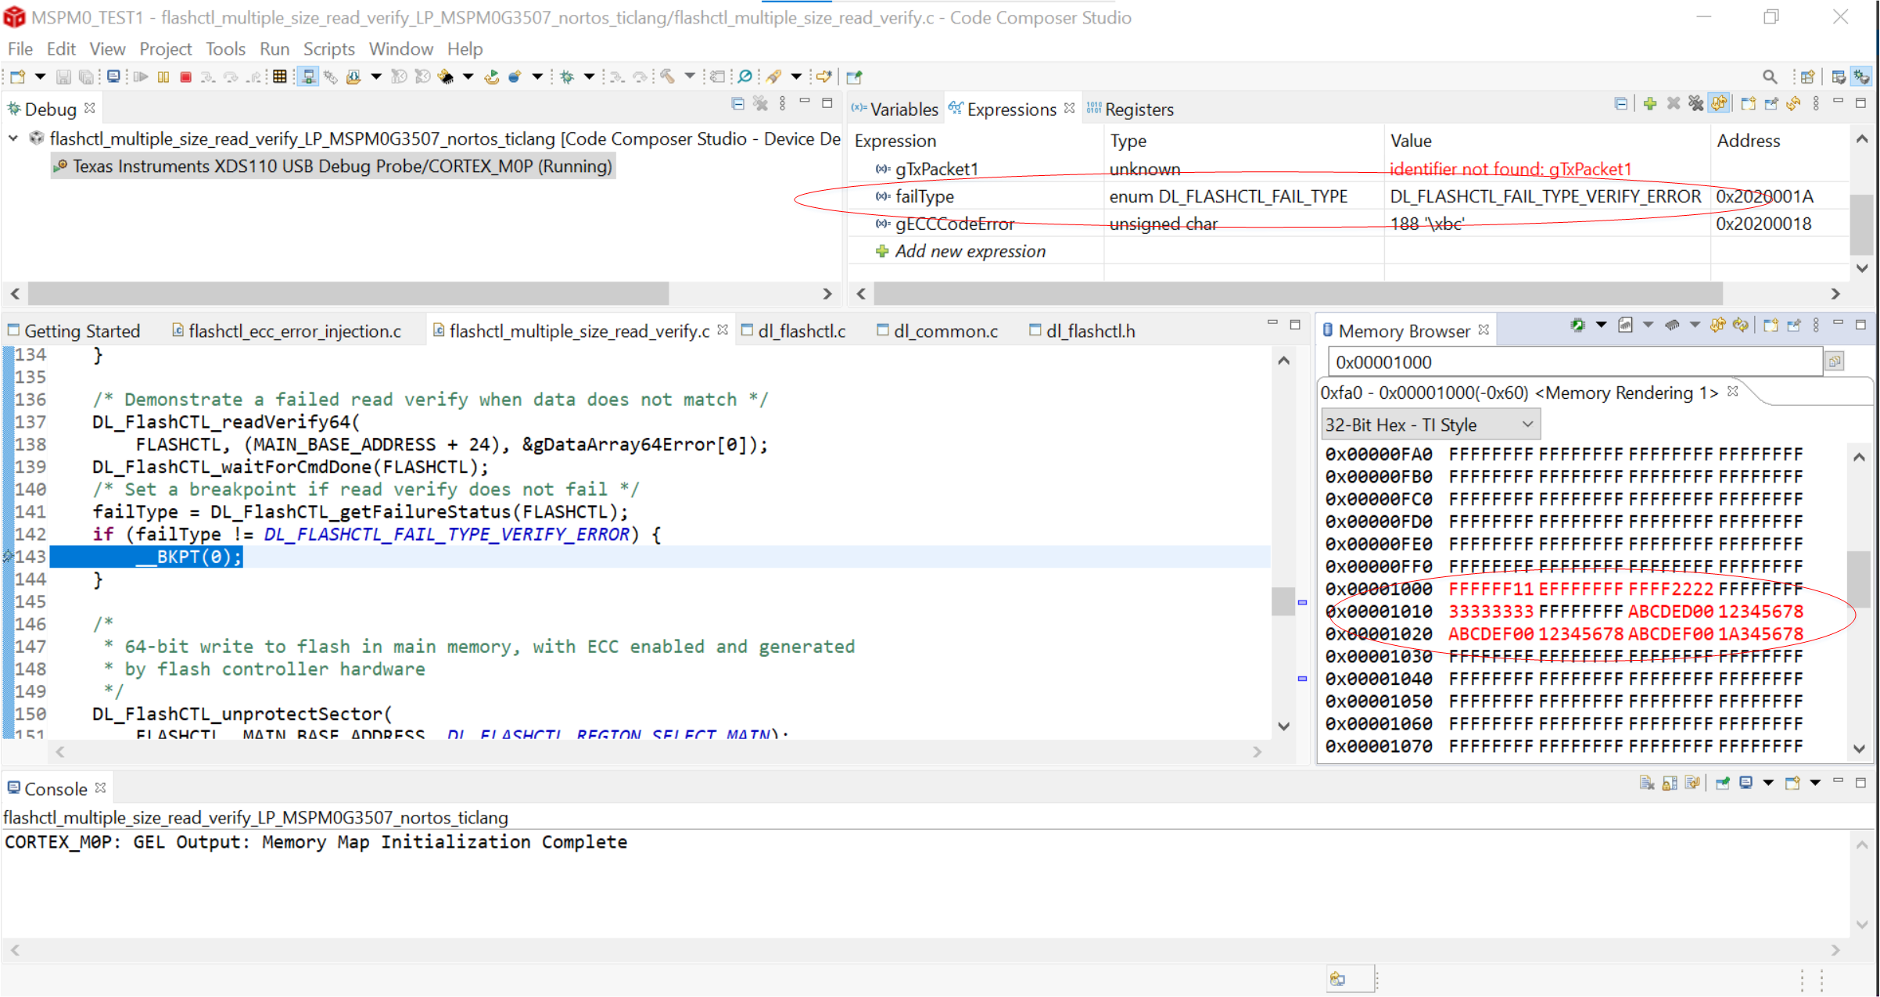Open Memory Browser Save Memory dropdown arrow
The image size is (1880, 997).
(1648, 325)
